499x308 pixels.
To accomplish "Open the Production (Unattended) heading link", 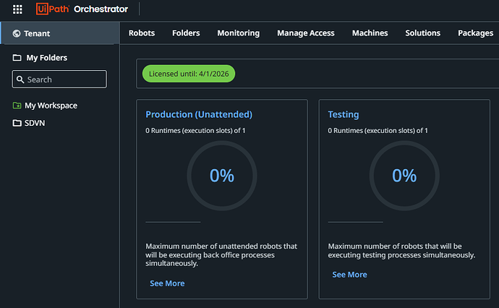I will pos(199,114).
